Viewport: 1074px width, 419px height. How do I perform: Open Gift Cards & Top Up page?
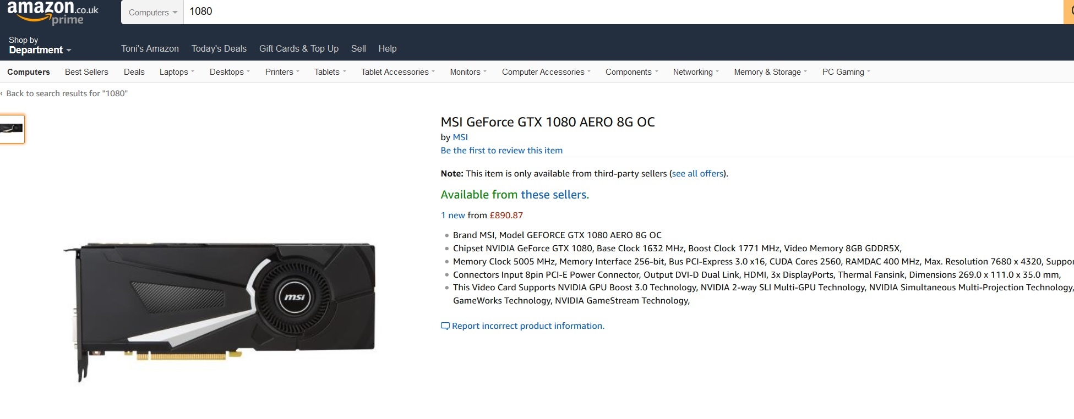click(299, 48)
